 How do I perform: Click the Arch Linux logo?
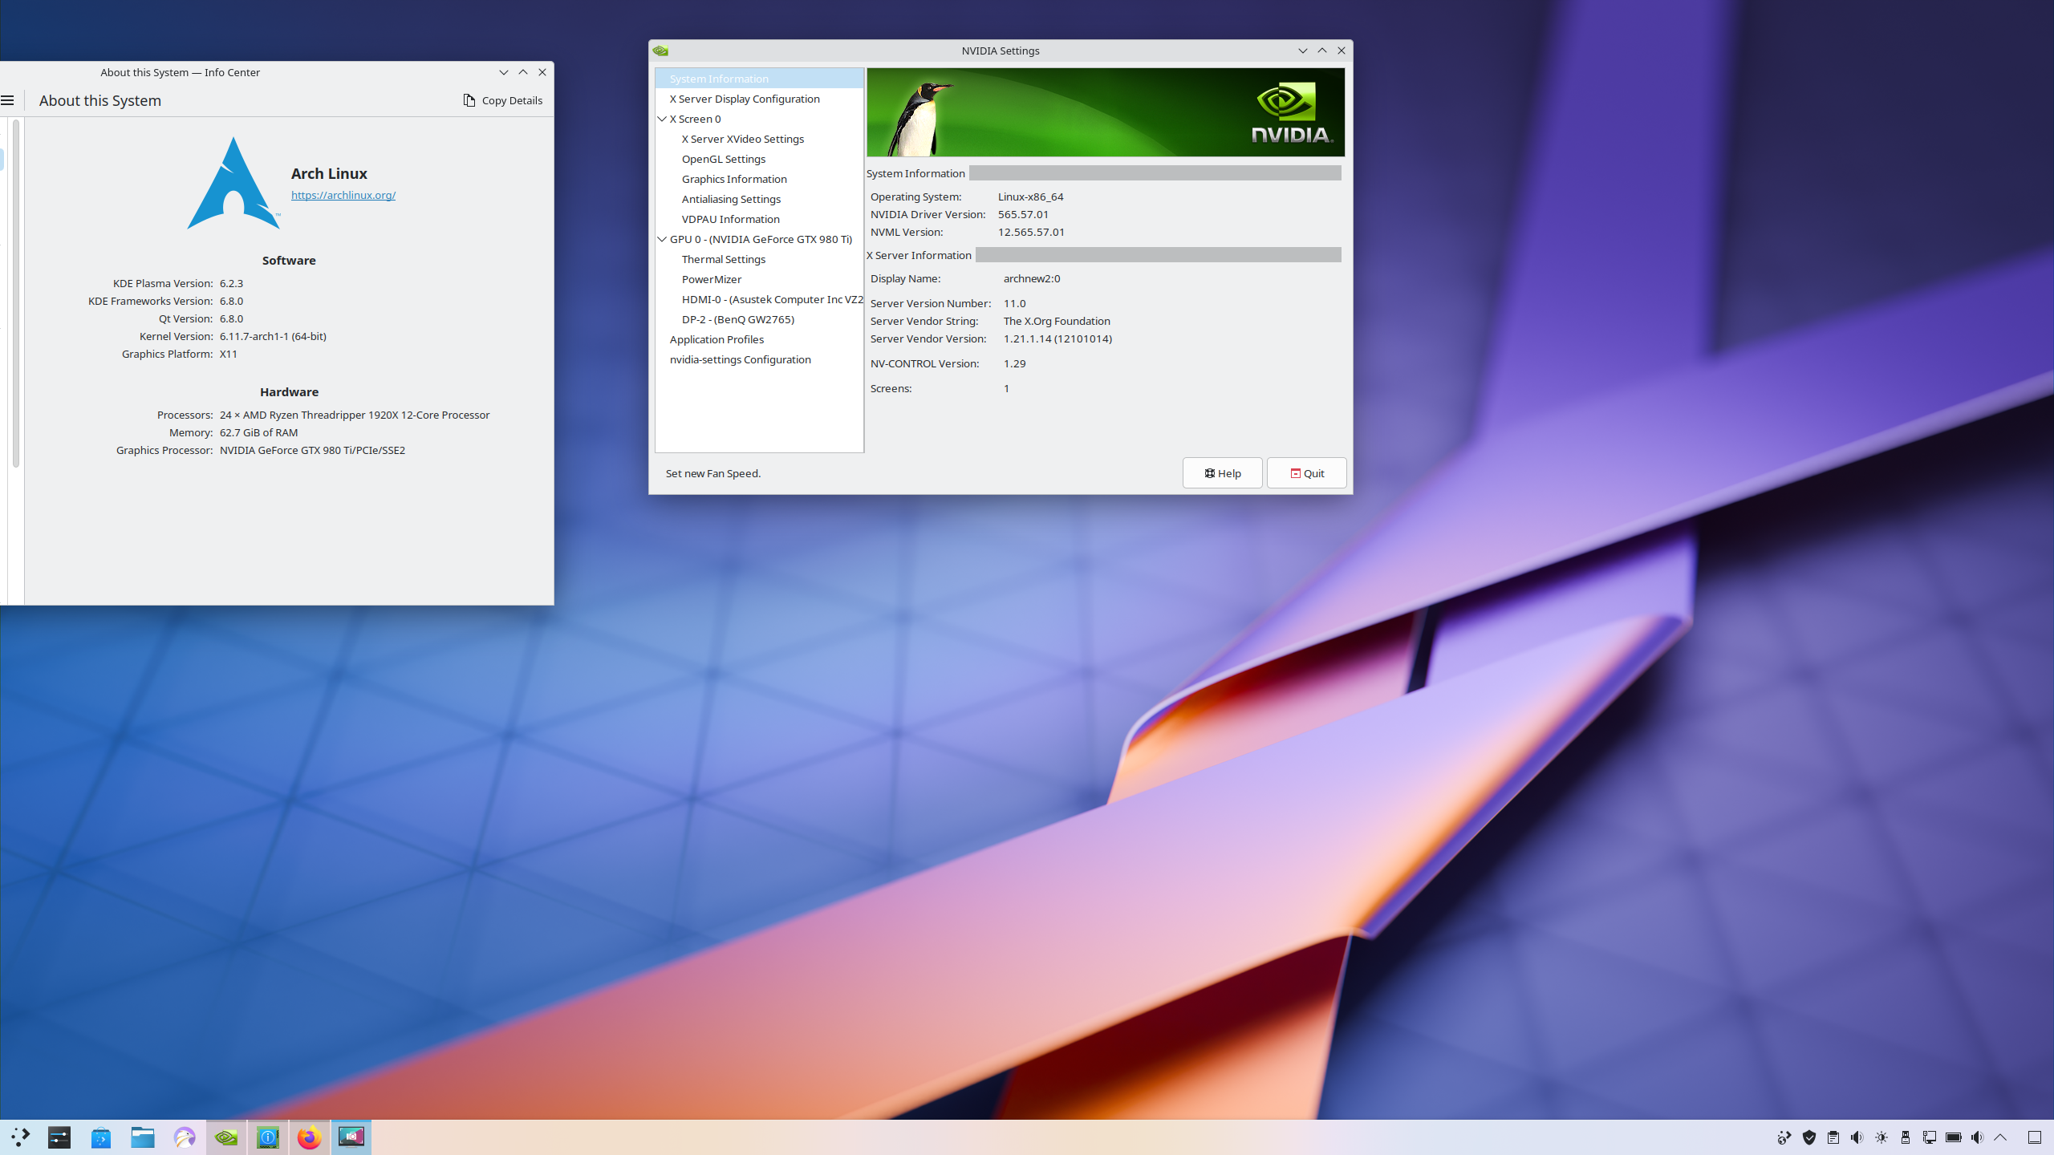click(233, 184)
